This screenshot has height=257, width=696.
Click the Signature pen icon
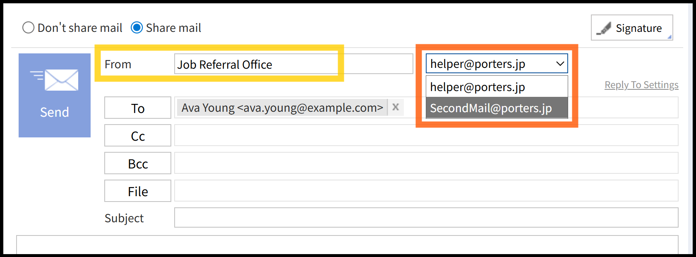pos(604,29)
